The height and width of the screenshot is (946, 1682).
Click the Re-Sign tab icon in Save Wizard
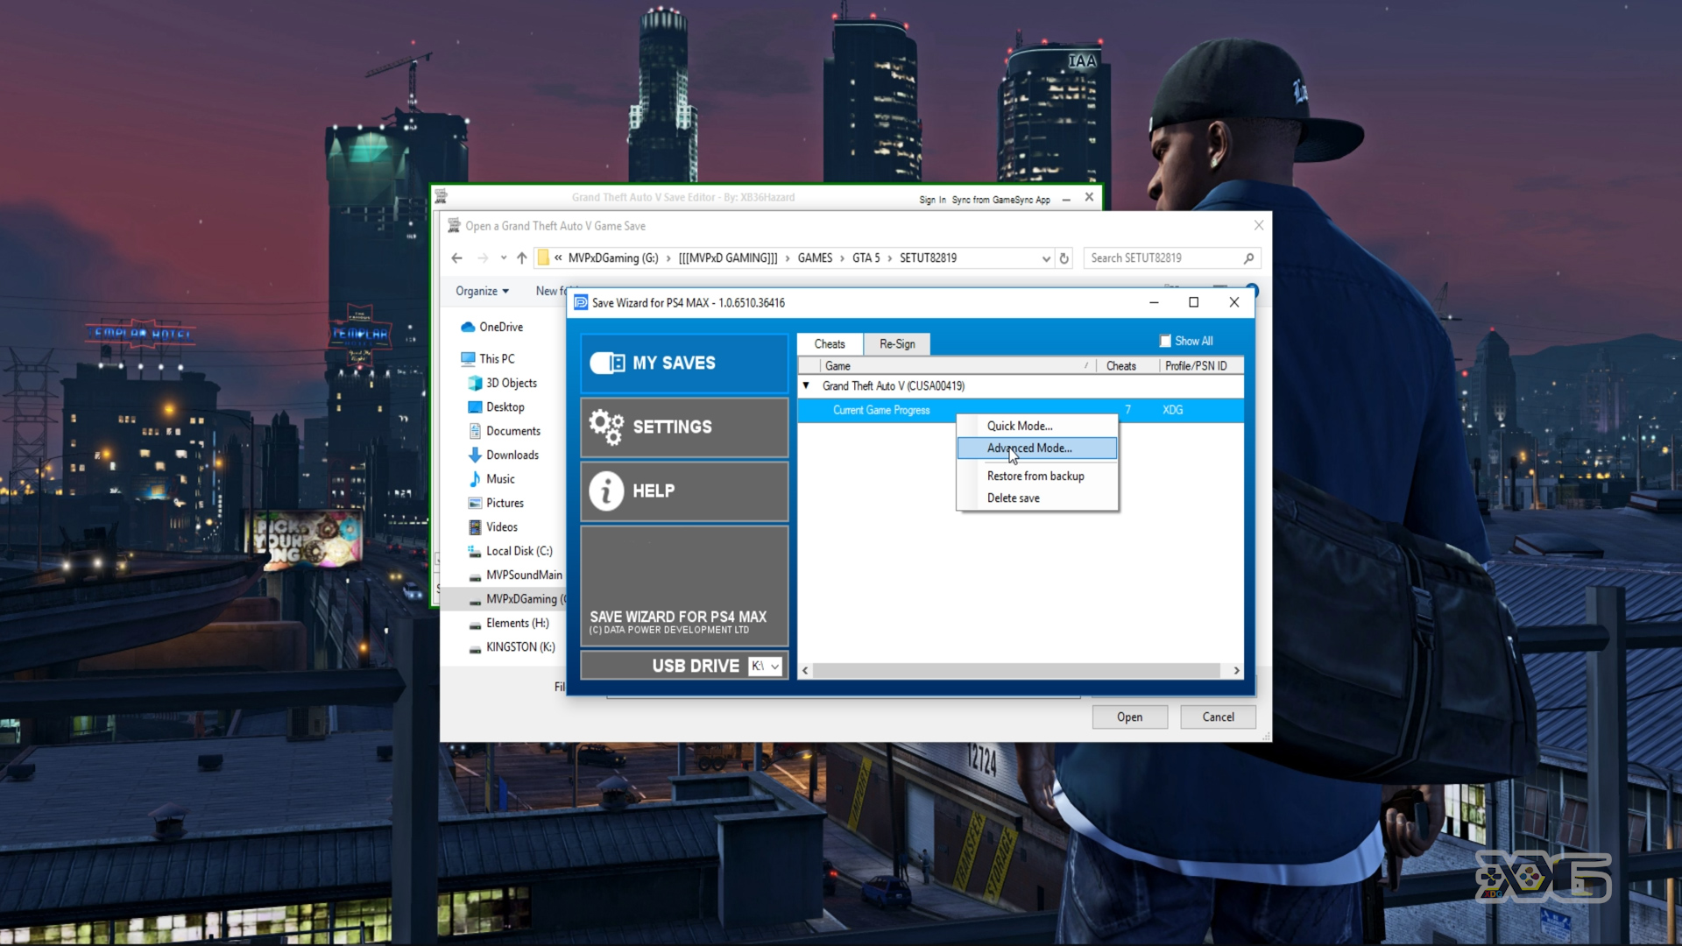[x=896, y=342]
